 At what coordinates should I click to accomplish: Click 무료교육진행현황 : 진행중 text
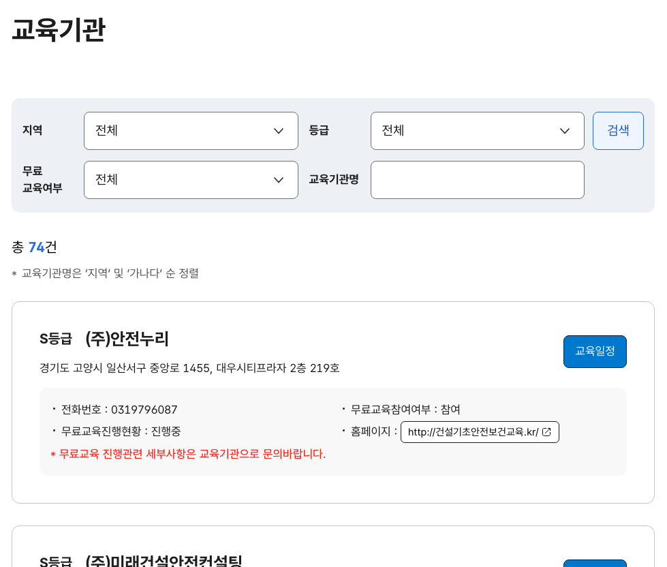[x=121, y=431]
